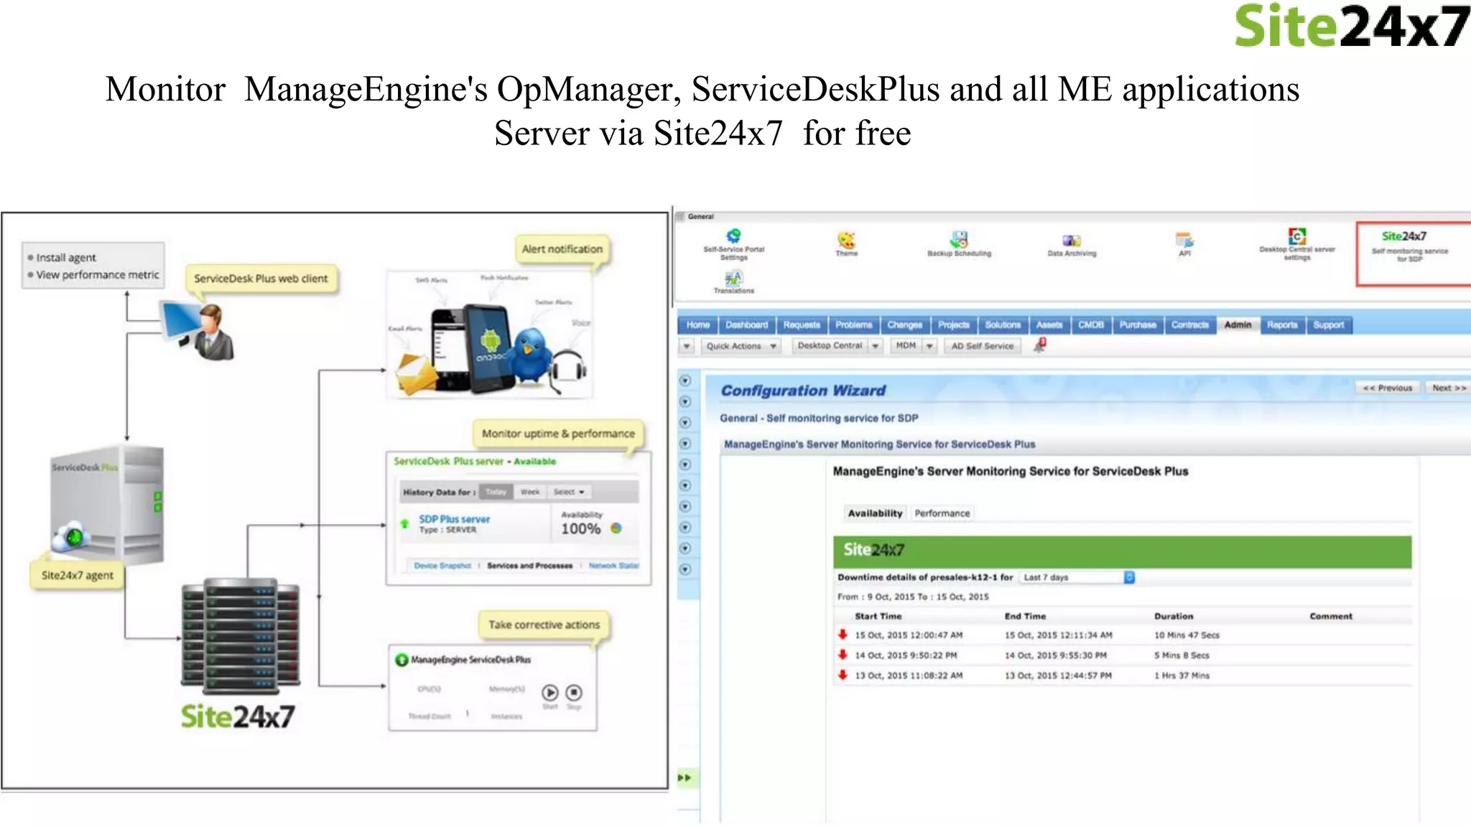
Task: Click red down arrow for 14 Oct downtime
Action: tap(843, 655)
